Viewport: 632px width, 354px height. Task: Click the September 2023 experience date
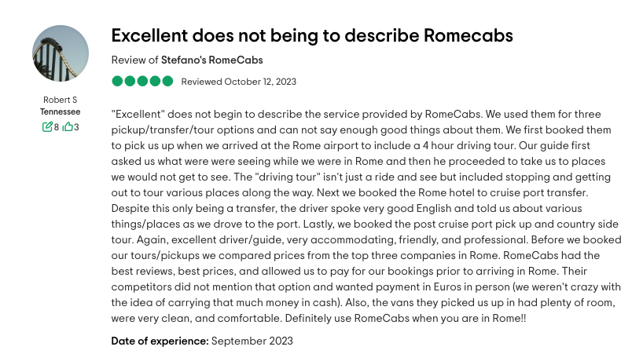coord(252,341)
